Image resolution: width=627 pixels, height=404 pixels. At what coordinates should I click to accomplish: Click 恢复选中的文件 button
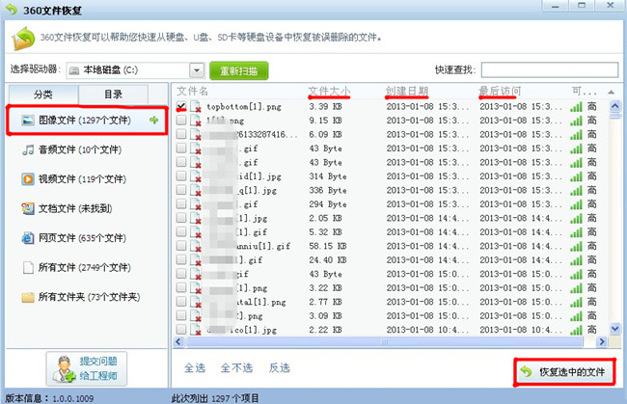564,372
